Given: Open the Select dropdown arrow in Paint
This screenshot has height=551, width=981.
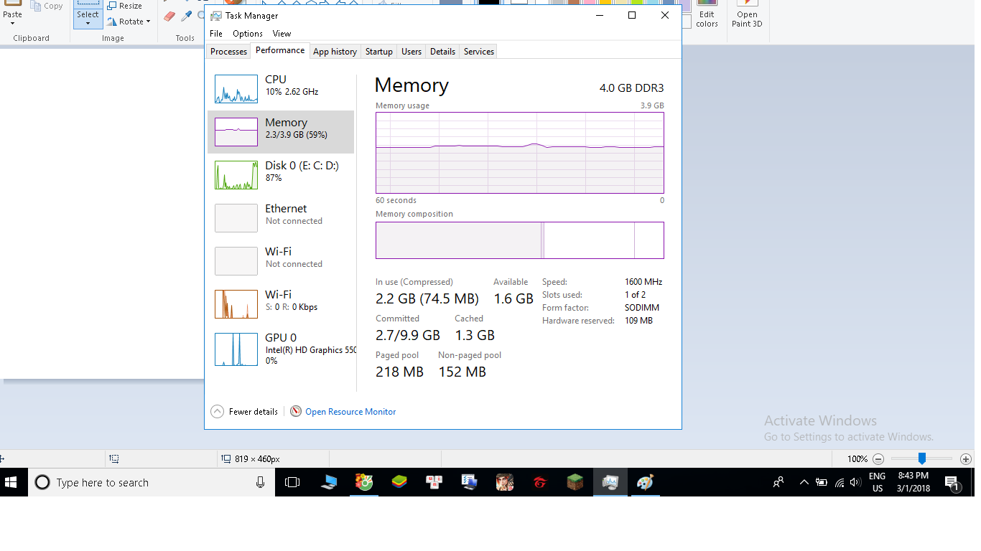Looking at the screenshot, I should [x=88, y=23].
